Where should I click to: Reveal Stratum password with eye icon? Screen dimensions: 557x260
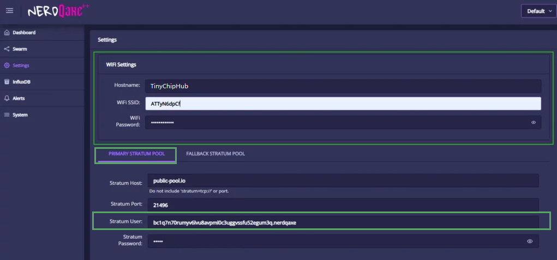[529, 241]
